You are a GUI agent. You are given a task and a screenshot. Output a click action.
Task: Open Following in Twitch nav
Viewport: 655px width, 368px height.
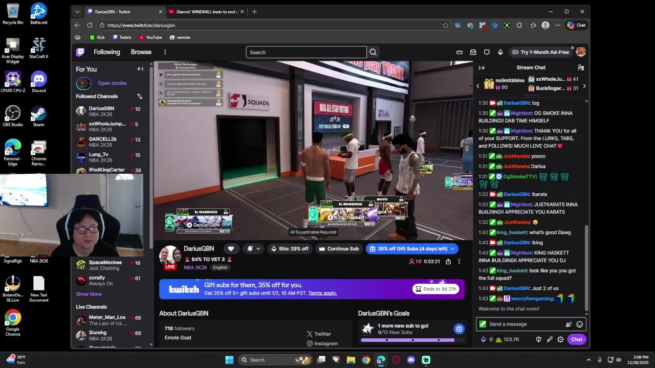pos(106,52)
